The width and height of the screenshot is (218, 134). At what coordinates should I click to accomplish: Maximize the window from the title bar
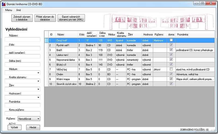coord(202,3)
